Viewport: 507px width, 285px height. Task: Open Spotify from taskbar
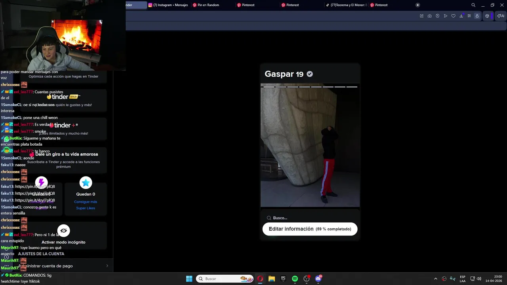295,279
